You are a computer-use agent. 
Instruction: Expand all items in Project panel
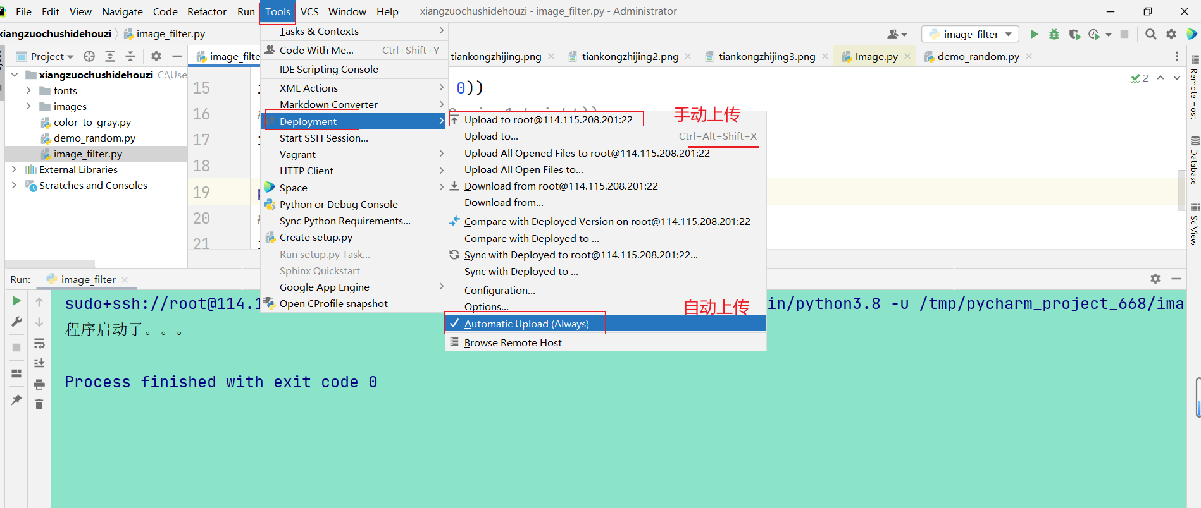click(x=110, y=56)
